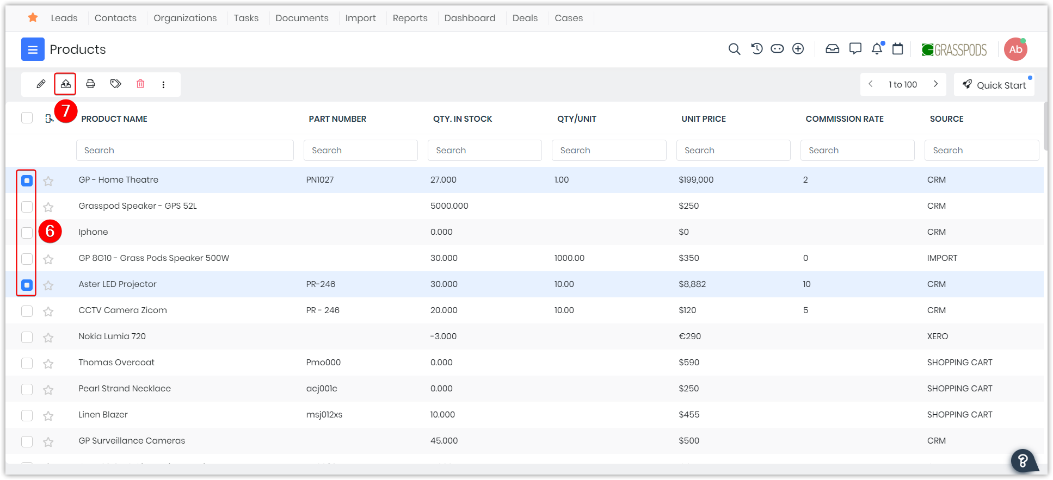The image size is (1053, 480).
Task: Open the Documents module
Action: coord(302,18)
